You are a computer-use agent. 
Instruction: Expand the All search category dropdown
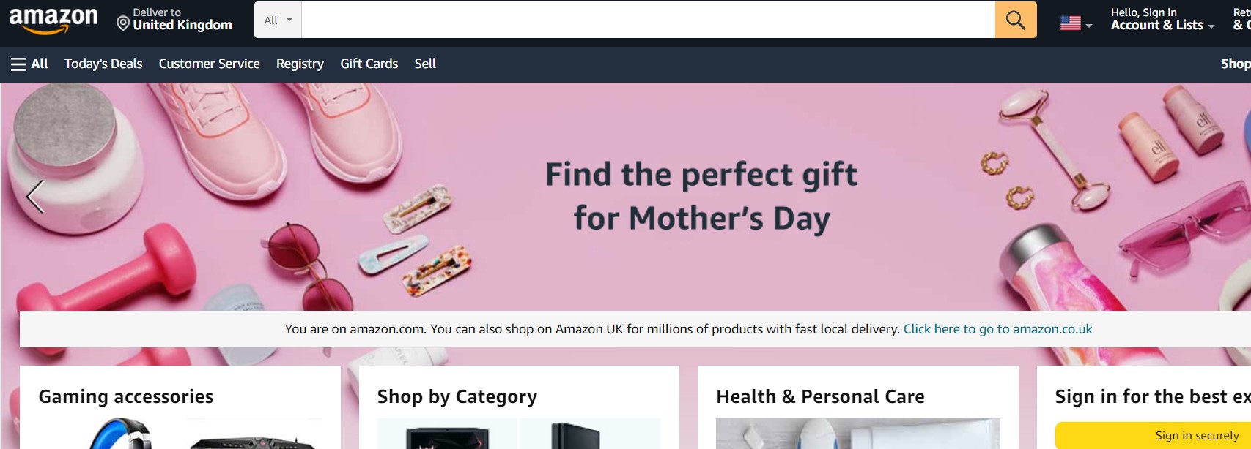pos(278,20)
